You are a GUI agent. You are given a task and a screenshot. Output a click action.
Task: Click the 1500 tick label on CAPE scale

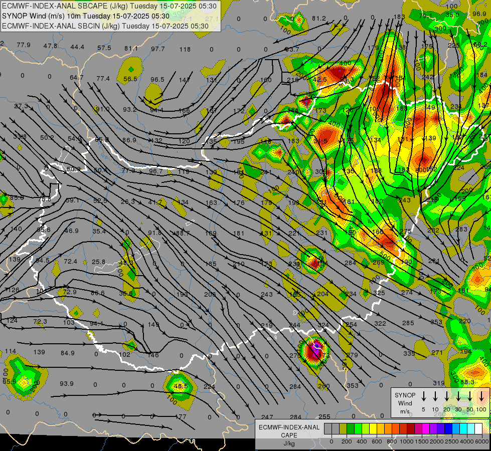[x=422, y=441]
